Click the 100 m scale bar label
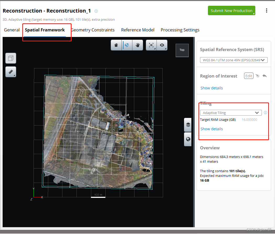 [98, 195]
